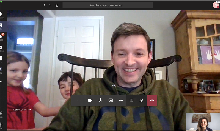Click the Help question mark icon
Viewport: 220px width, 131px height.
tap(1, 125)
